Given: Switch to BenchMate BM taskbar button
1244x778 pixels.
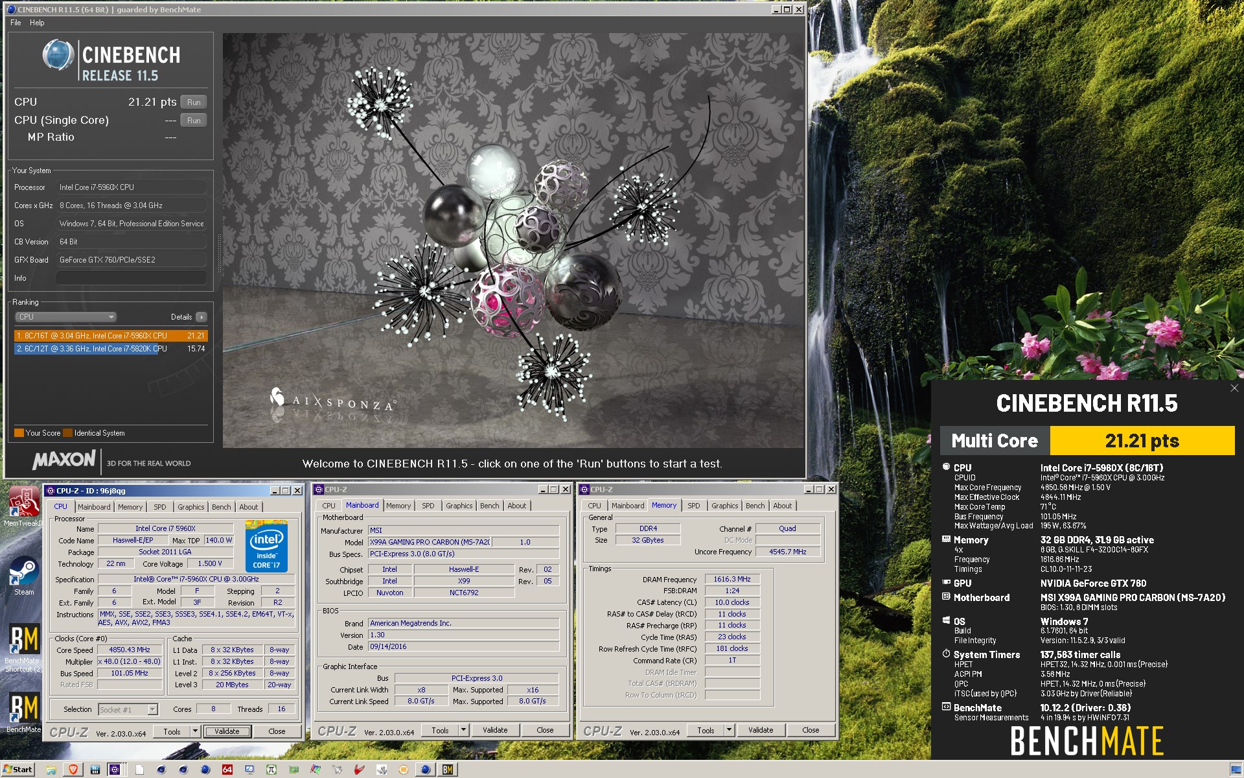Looking at the screenshot, I should click(x=448, y=770).
